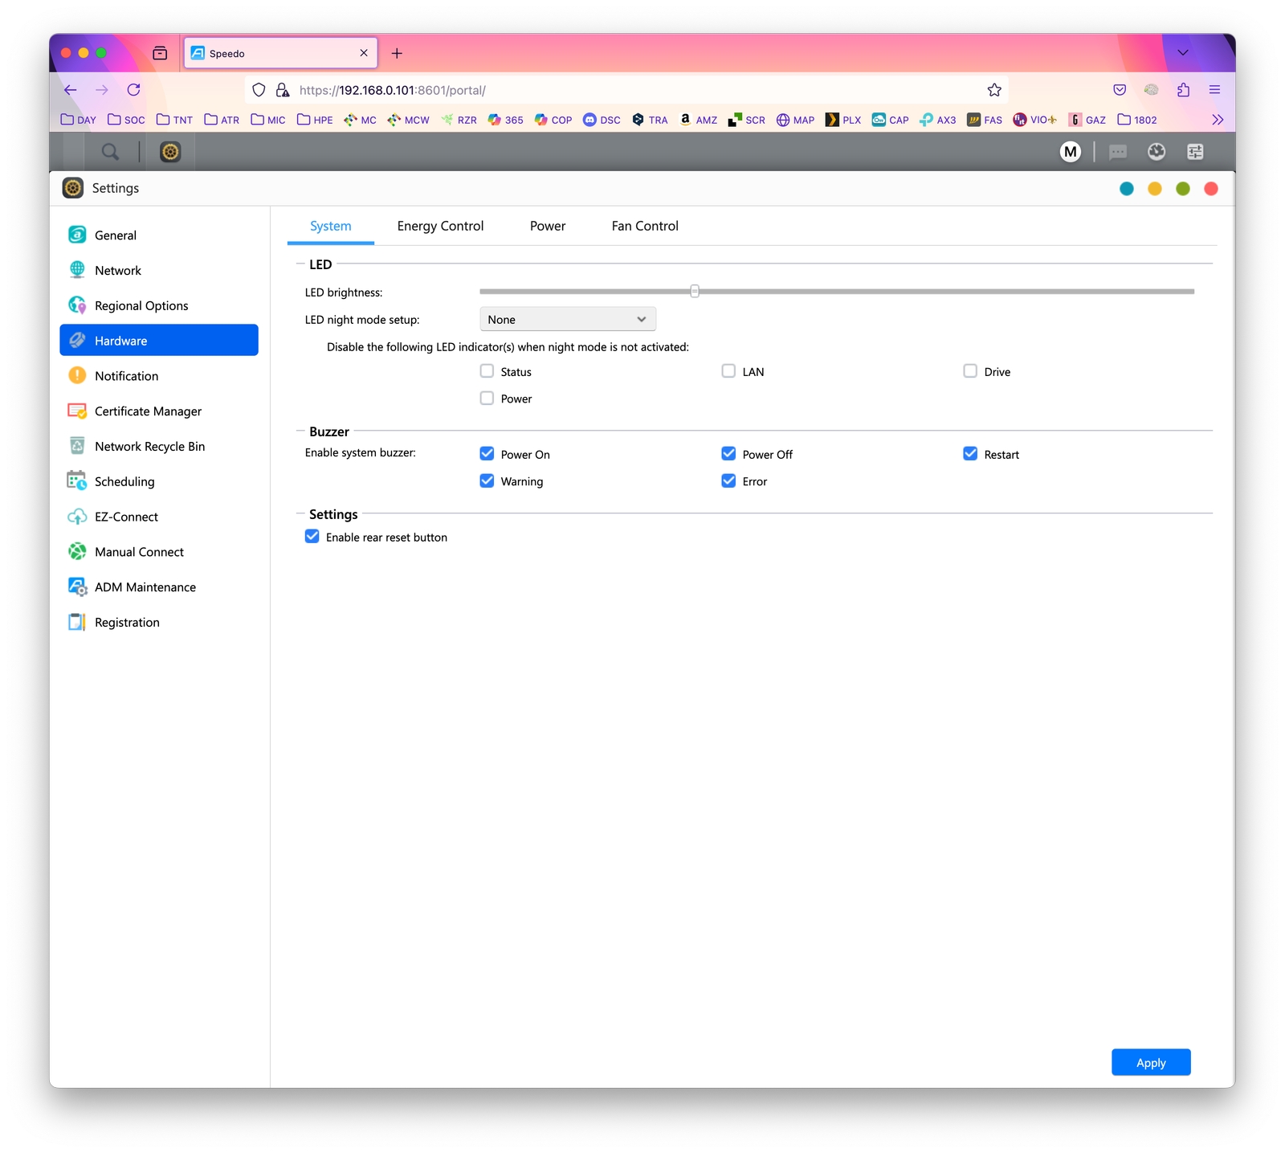Expand the hidden bookmarks overflow chevron
Image resolution: width=1285 pixels, height=1153 pixels.
[1218, 120]
